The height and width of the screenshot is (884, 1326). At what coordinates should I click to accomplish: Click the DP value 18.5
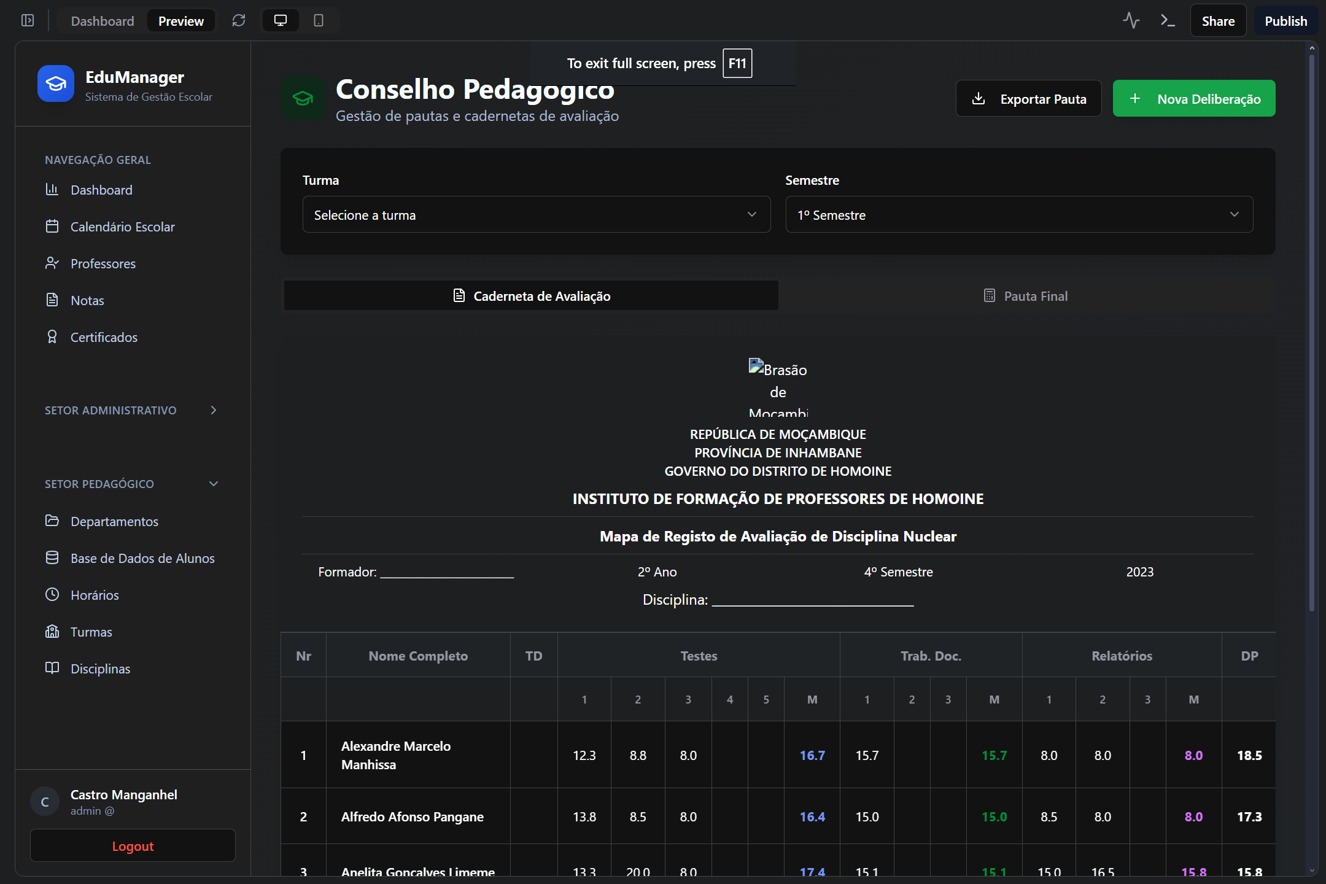click(1249, 755)
